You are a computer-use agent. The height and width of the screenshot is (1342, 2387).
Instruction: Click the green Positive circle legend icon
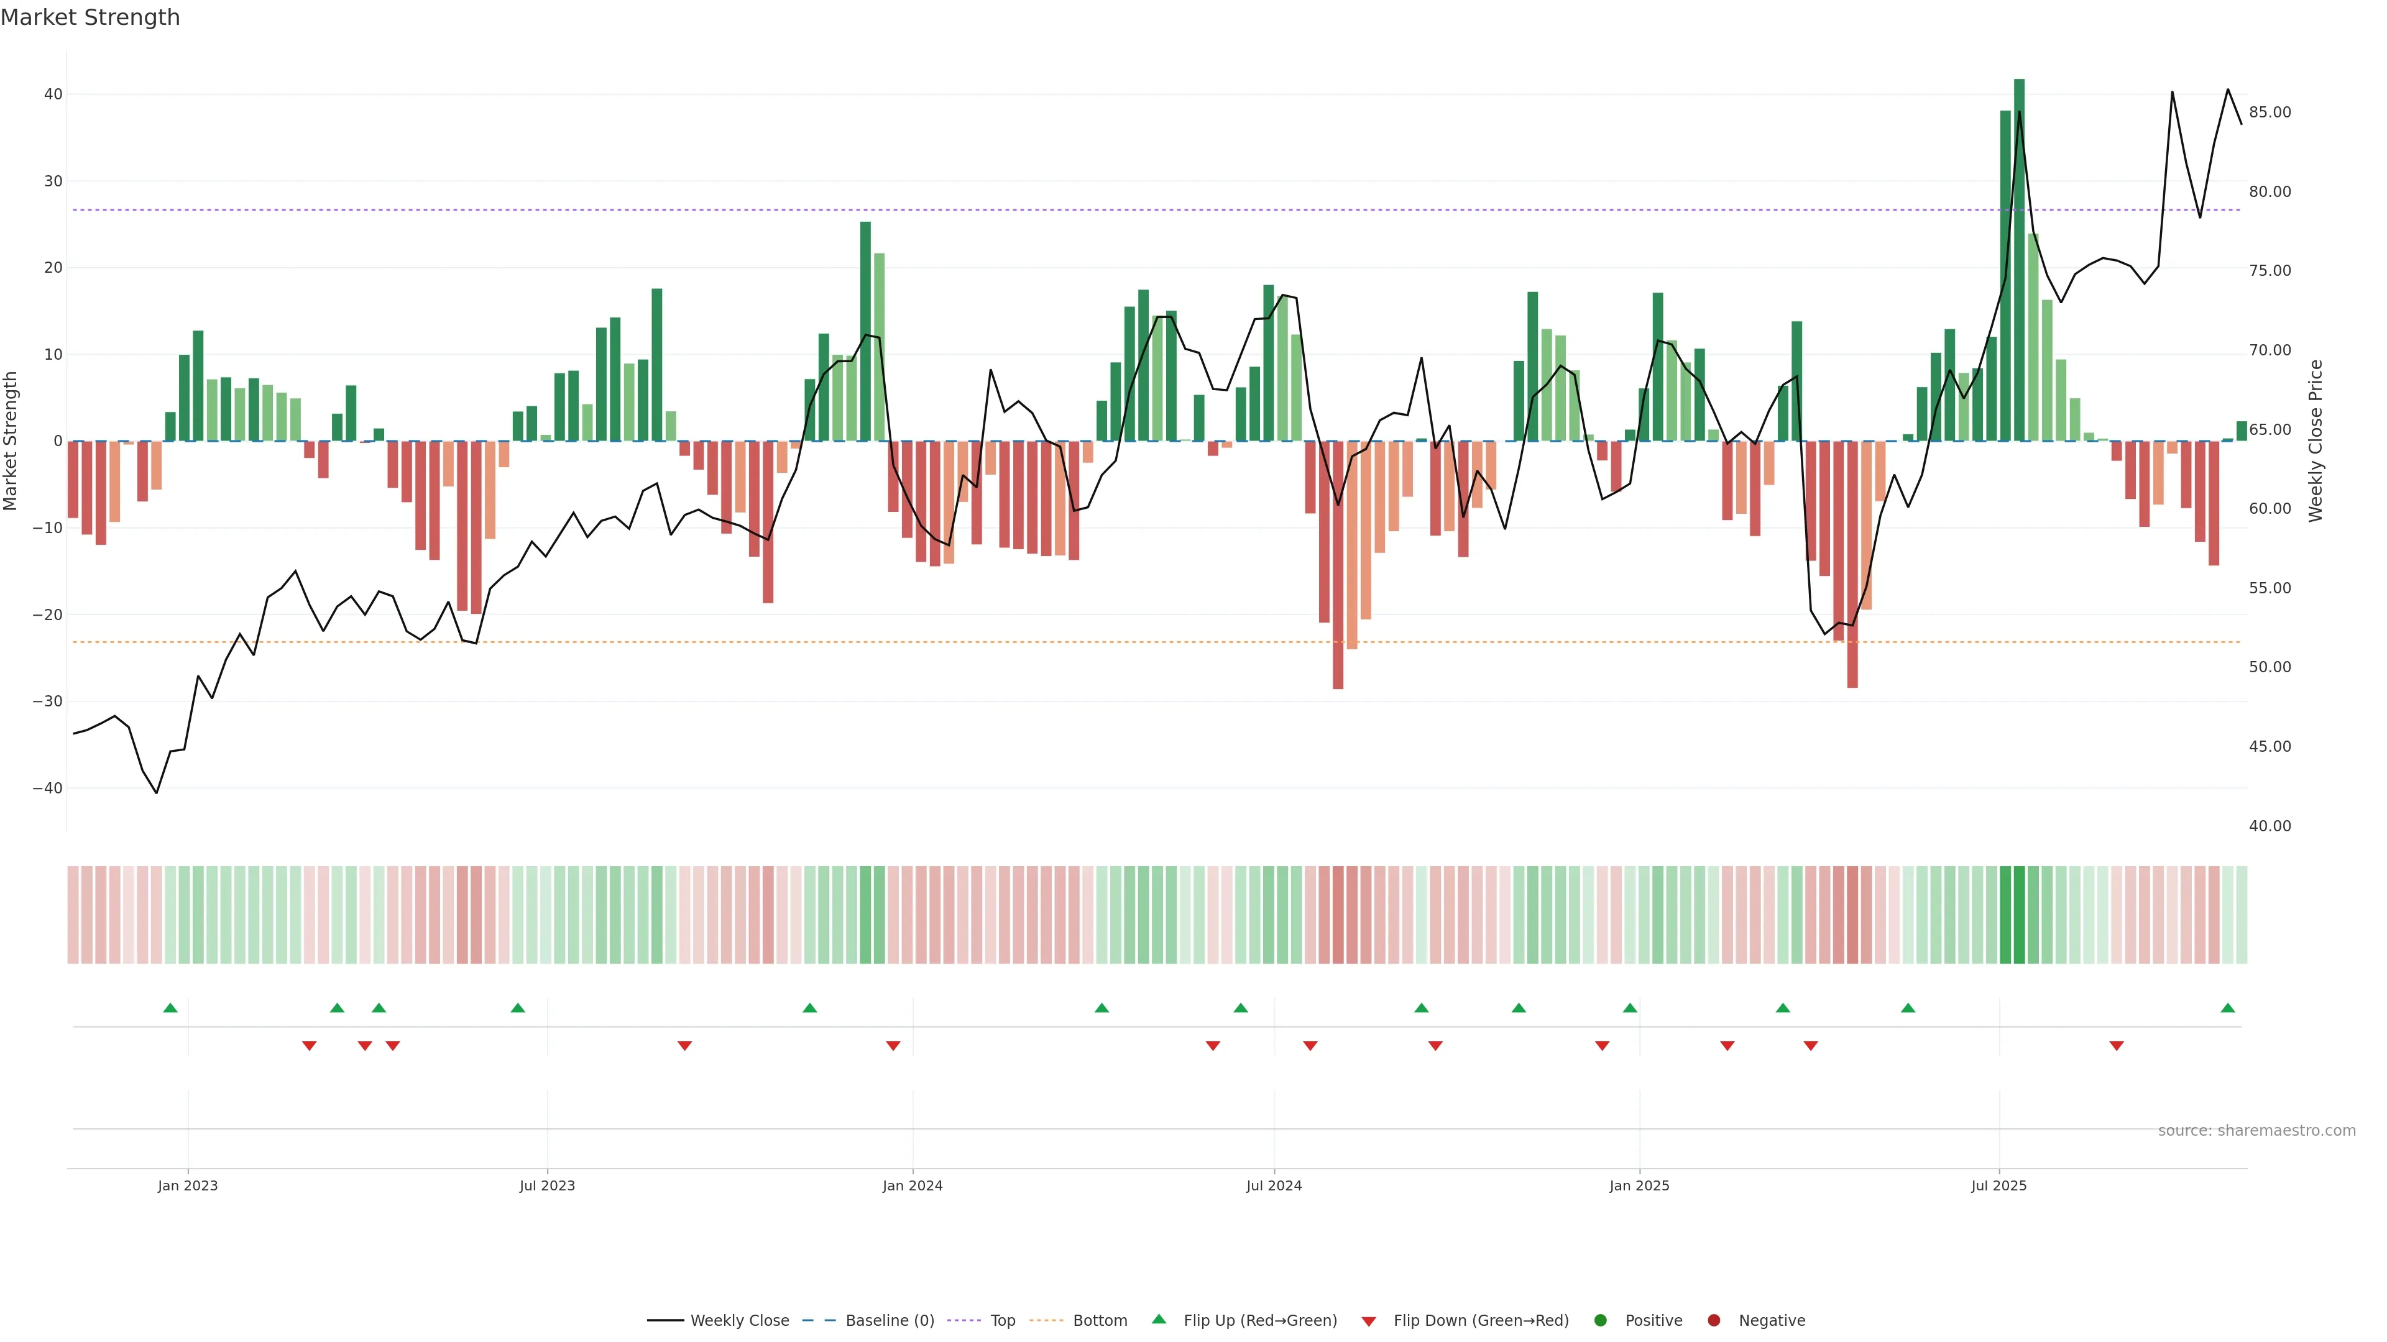(x=1600, y=1321)
